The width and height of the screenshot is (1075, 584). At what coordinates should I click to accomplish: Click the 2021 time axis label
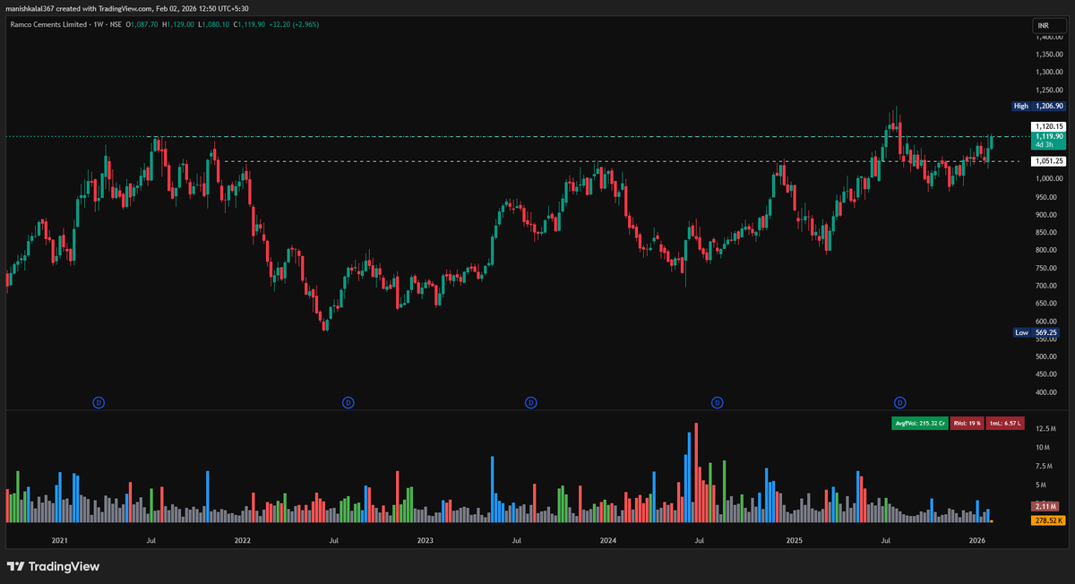tap(59, 540)
